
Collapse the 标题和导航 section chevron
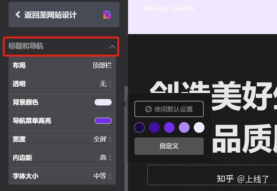112,47
